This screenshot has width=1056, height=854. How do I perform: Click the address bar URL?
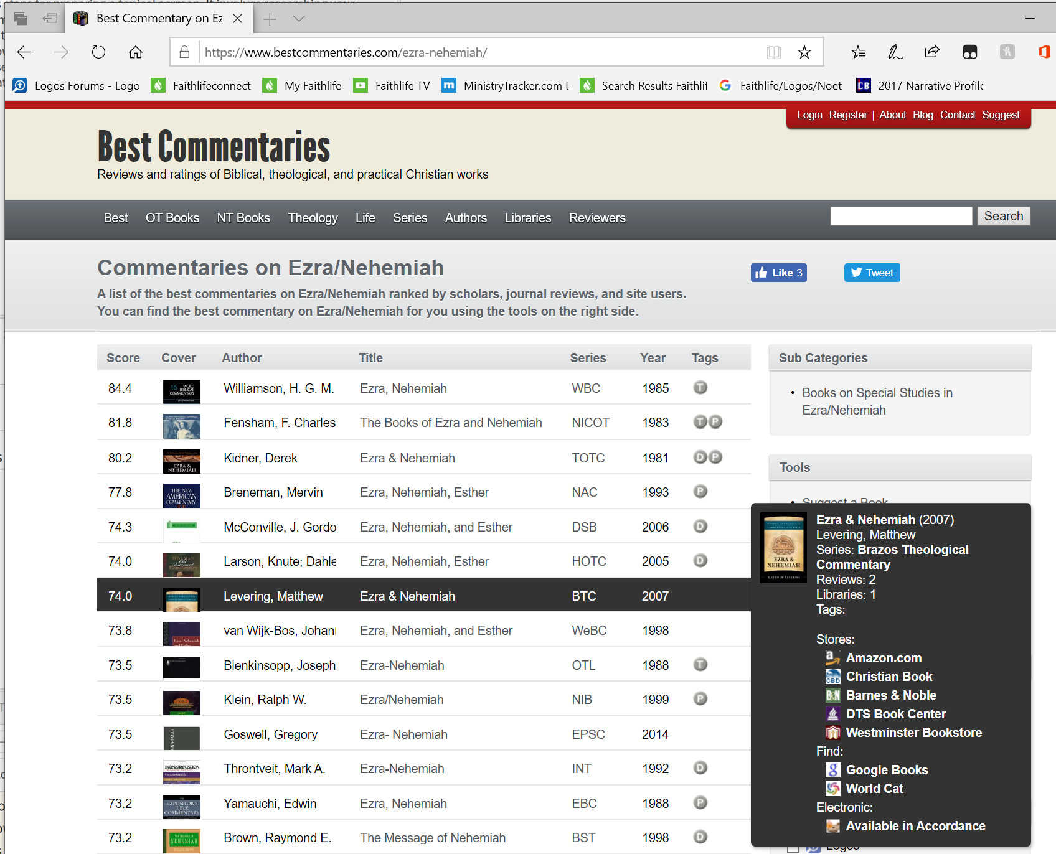[346, 52]
